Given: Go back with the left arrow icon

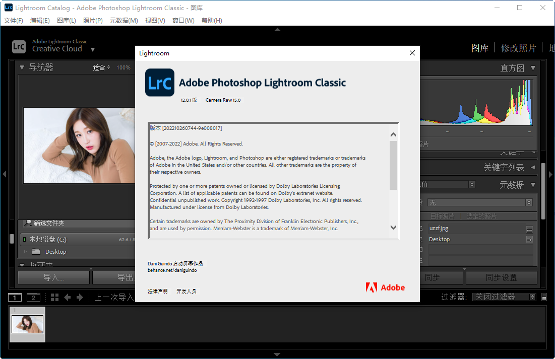Looking at the screenshot, I should tap(67, 298).
